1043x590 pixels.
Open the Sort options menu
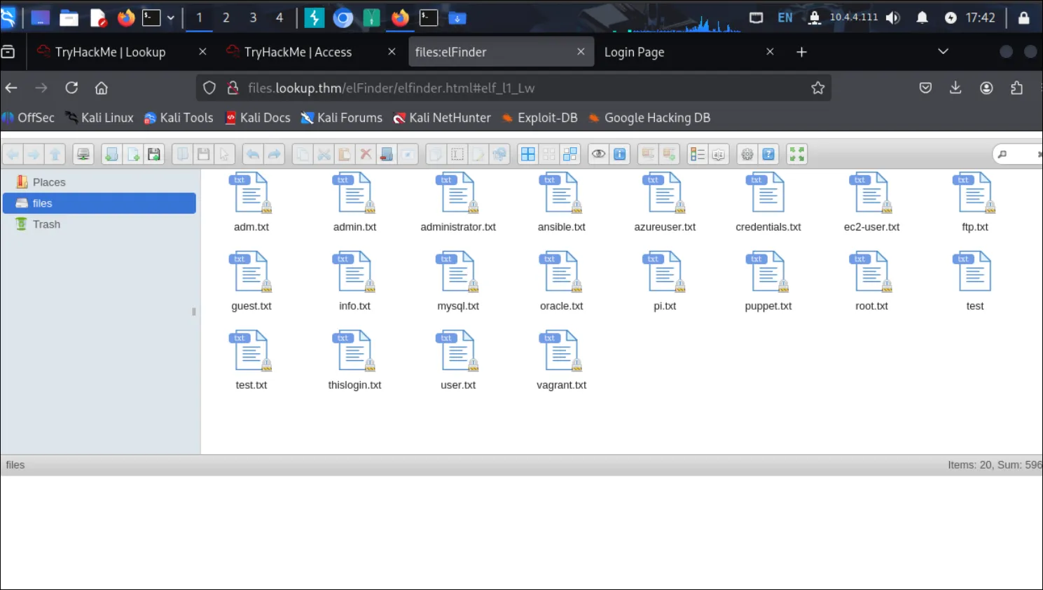pyautogui.click(x=719, y=154)
